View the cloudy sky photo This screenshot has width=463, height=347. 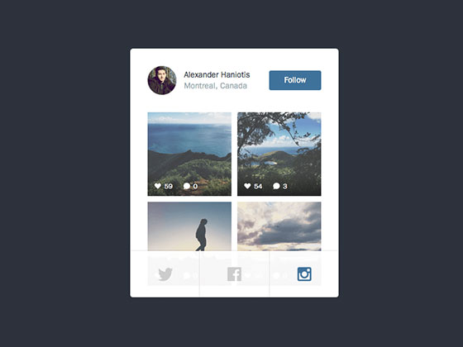click(x=279, y=226)
